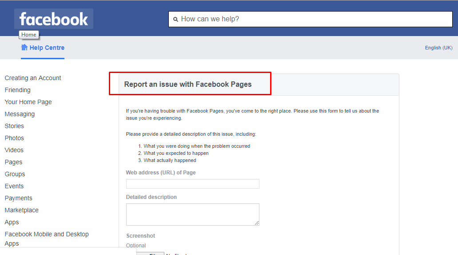
Task: Click the 'Screenshot' field label
Action: click(140, 236)
